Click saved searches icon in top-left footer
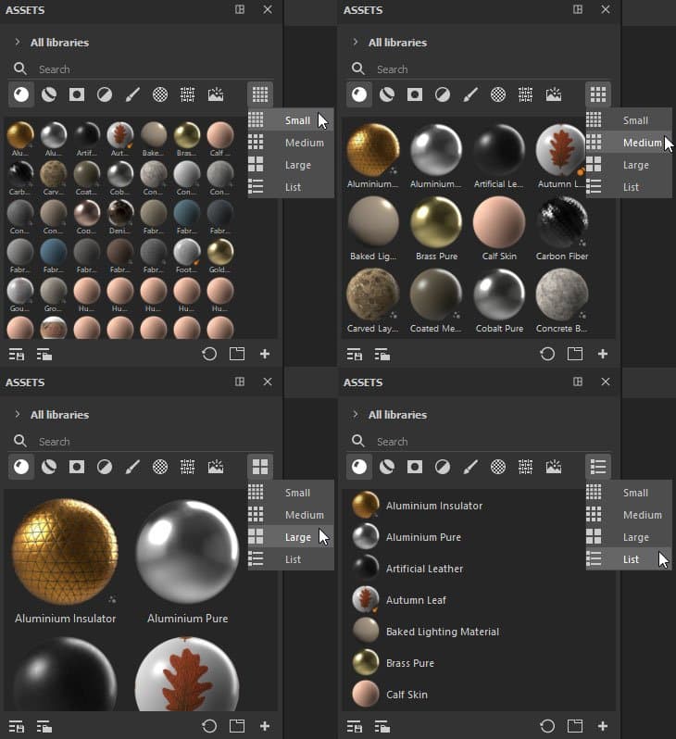The width and height of the screenshot is (676, 739). 17,355
